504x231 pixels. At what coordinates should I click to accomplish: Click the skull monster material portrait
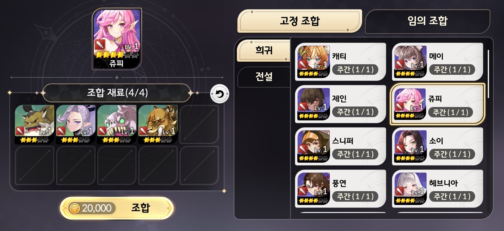(117, 124)
